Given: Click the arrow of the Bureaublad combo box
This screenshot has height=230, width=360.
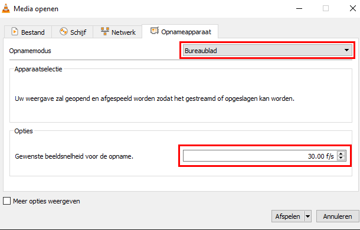Looking at the screenshot, I should 346,50.
